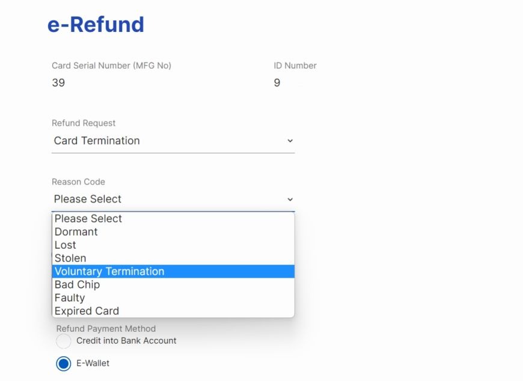
Task: Pick Lost from the reason list
Action: point(66,245)
